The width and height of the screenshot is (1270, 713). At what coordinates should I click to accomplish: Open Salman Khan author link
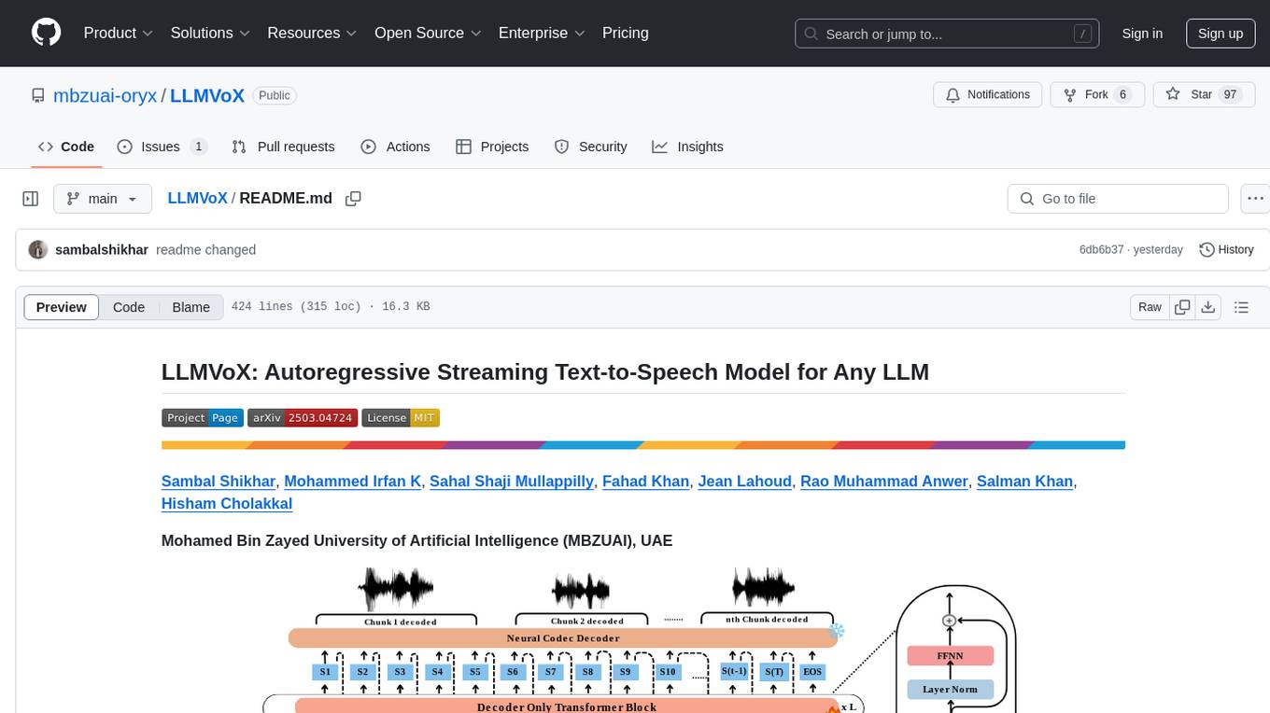(1025, 481)
